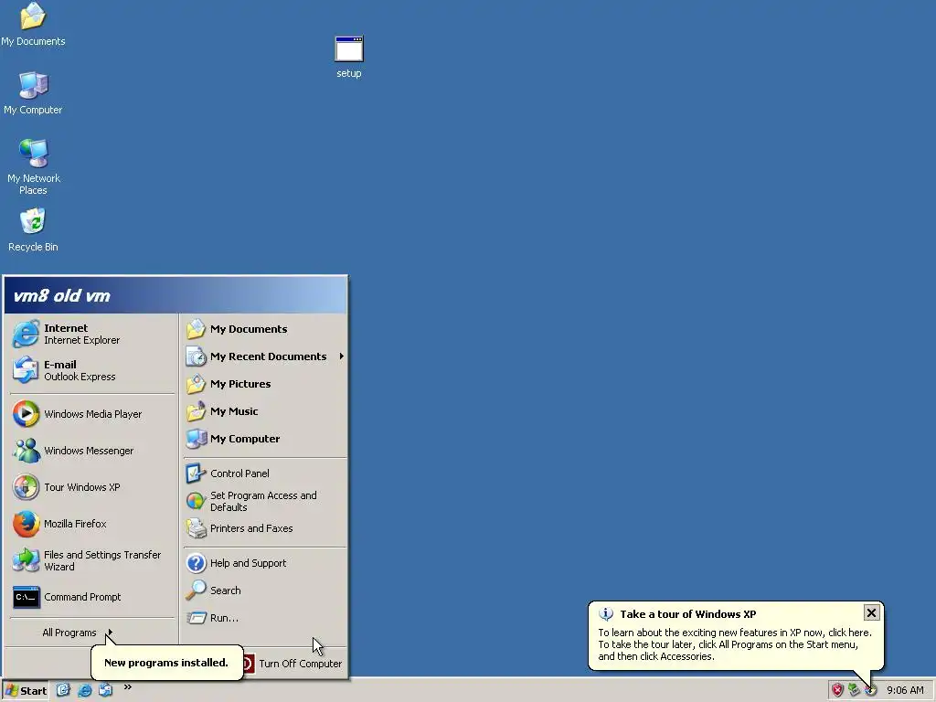Expand My Recent Documents submenu
Screen dimensions: 936x702
[x=264, y=356]
